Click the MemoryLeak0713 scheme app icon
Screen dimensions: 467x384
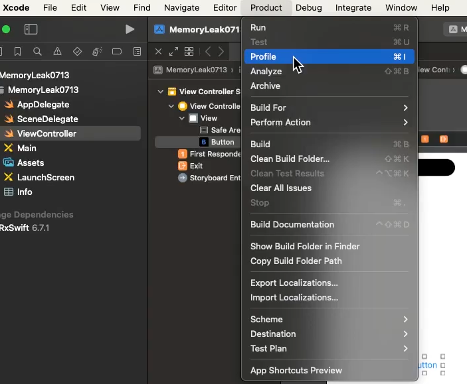[159, 29]
